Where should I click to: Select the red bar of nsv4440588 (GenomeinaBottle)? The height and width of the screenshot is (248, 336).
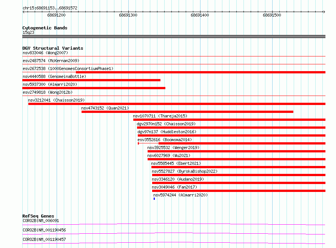[x=91, y=80]
